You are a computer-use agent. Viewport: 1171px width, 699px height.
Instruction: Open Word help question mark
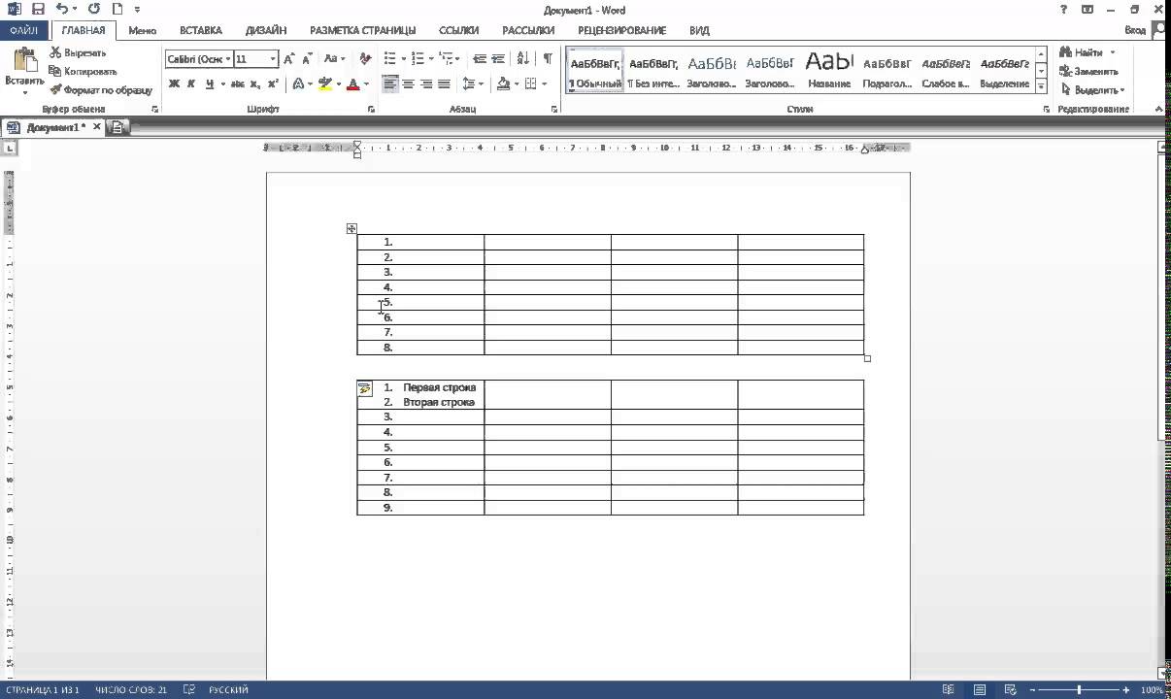(1066, 9)
